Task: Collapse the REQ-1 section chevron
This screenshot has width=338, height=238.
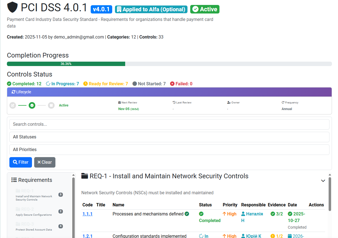Action: coord(323,181)
